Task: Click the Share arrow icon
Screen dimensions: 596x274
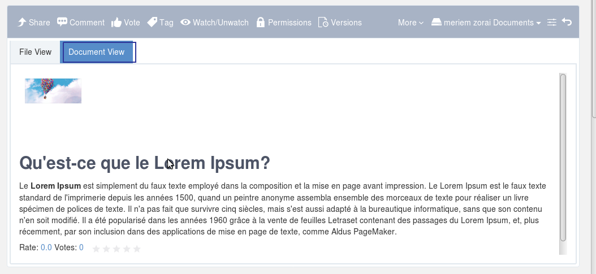Action: tap(22, 23)
